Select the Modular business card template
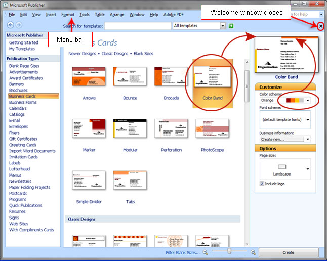 [x=130, y=128]
